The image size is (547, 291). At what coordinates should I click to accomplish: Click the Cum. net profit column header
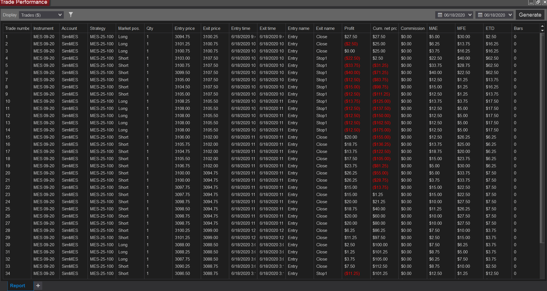(385, 28)
